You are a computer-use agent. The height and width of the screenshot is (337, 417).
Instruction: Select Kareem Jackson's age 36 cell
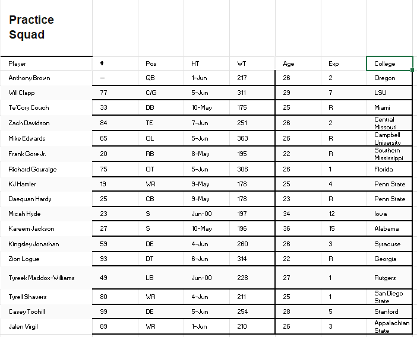click(298, 228)
